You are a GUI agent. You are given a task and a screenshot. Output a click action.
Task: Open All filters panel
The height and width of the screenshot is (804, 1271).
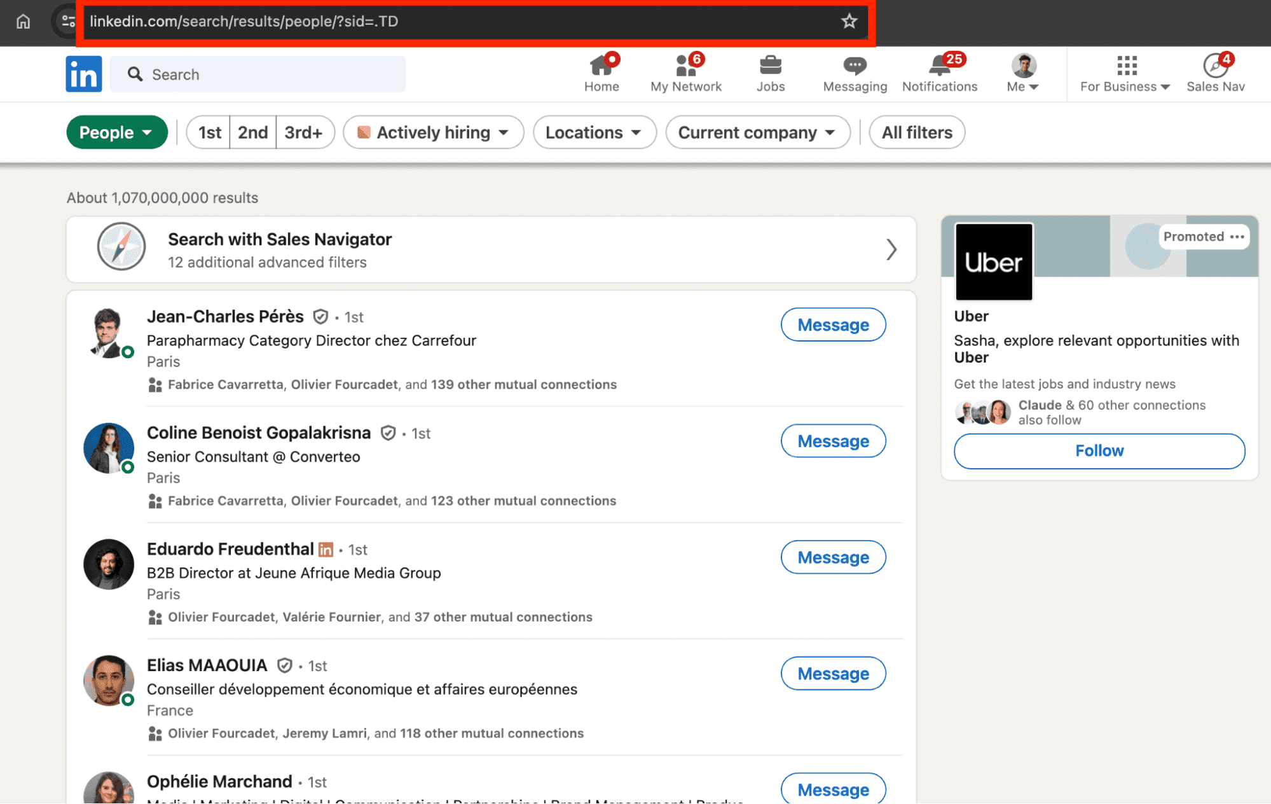click(x=917, y=132)
